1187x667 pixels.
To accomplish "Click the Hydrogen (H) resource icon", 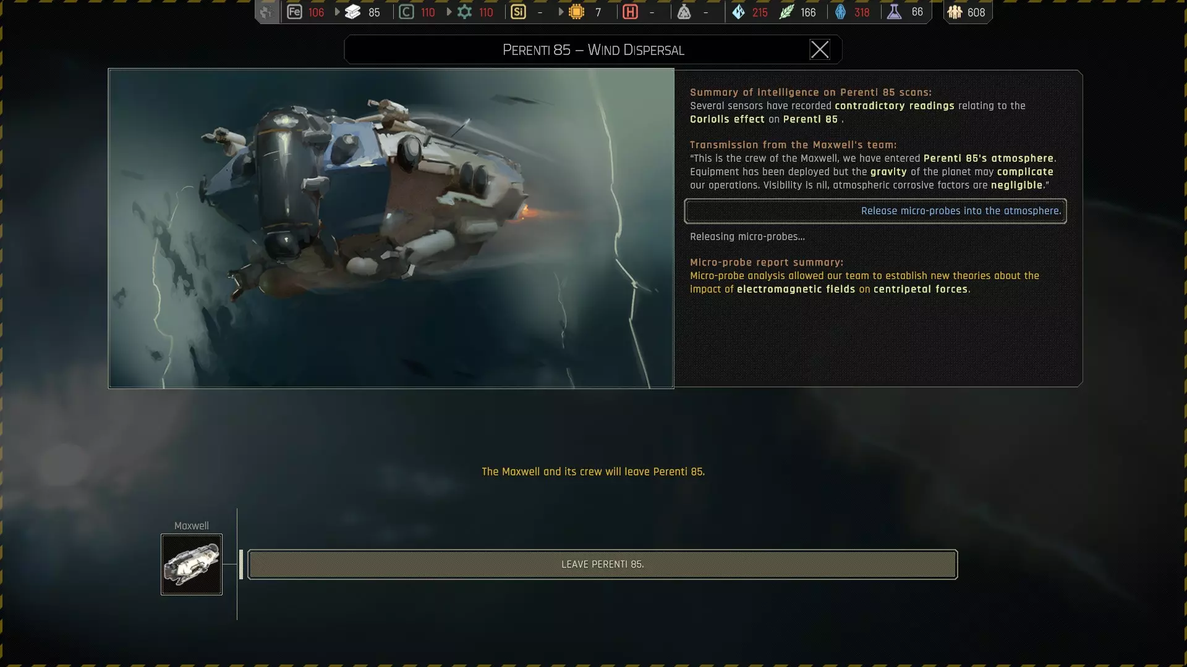I will pyautogui.click(x=630, y=12).
